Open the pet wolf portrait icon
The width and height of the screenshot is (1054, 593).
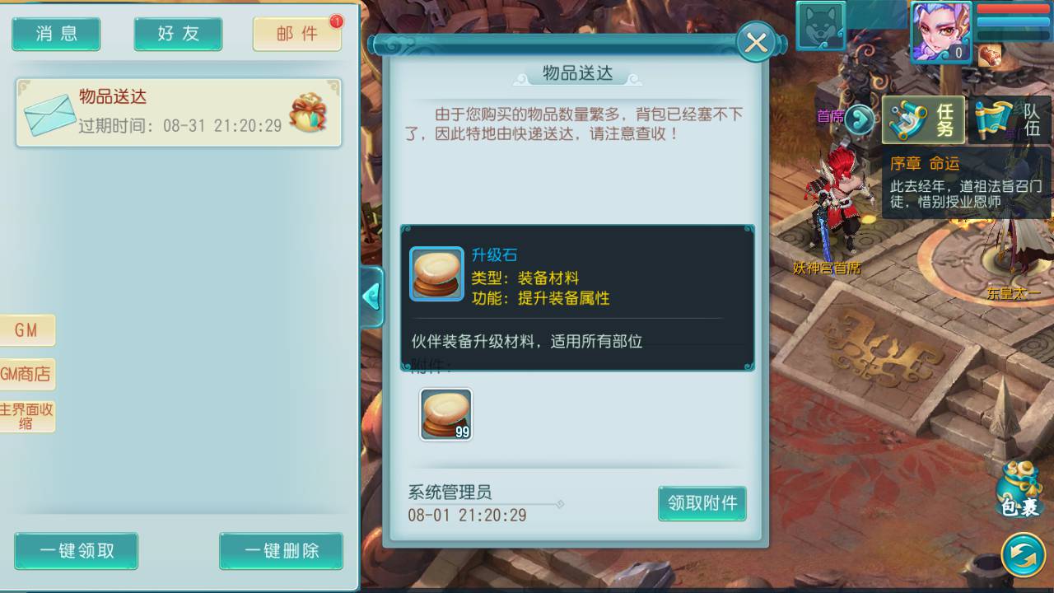tap(821, 26)
